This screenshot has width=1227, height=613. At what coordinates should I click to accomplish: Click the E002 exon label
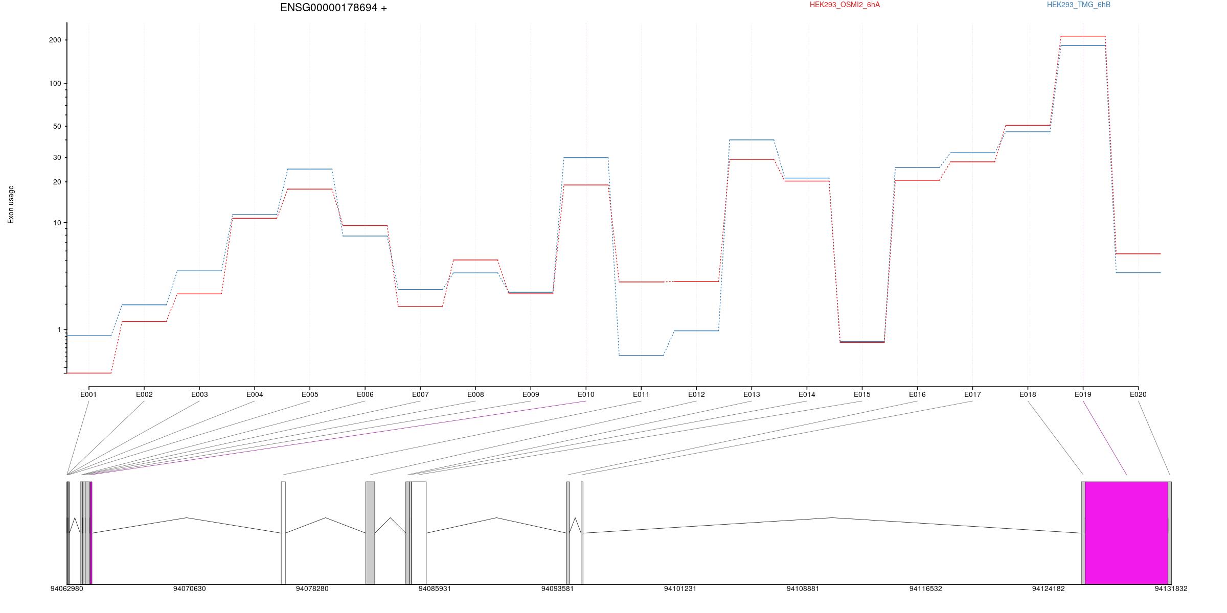(x=144, y=394)
